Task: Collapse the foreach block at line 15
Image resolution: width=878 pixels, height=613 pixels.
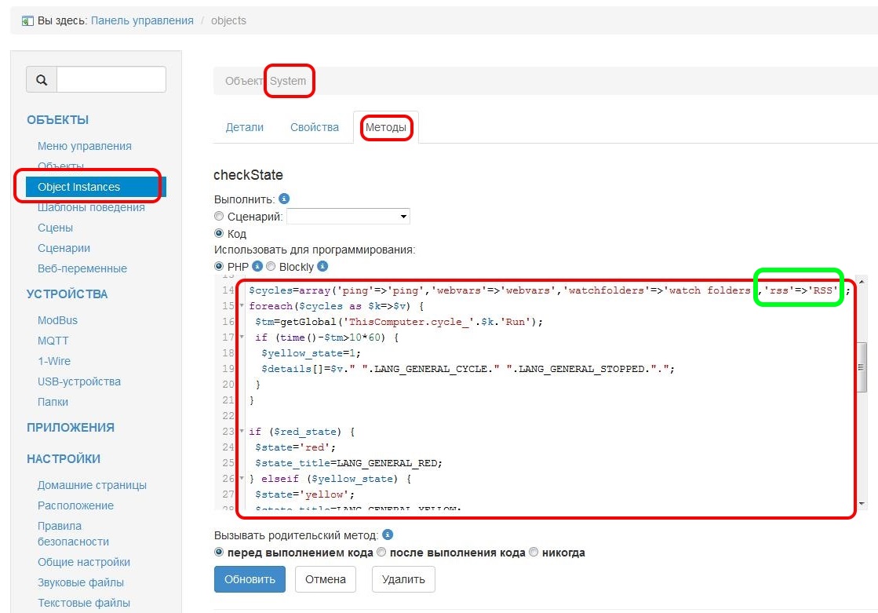Action: click(x=242, y=306)
